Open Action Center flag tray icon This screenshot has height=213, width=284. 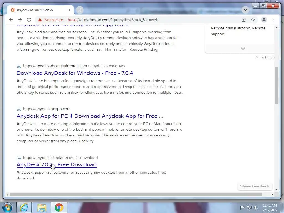pyautogui.click(x=242, y=207)
